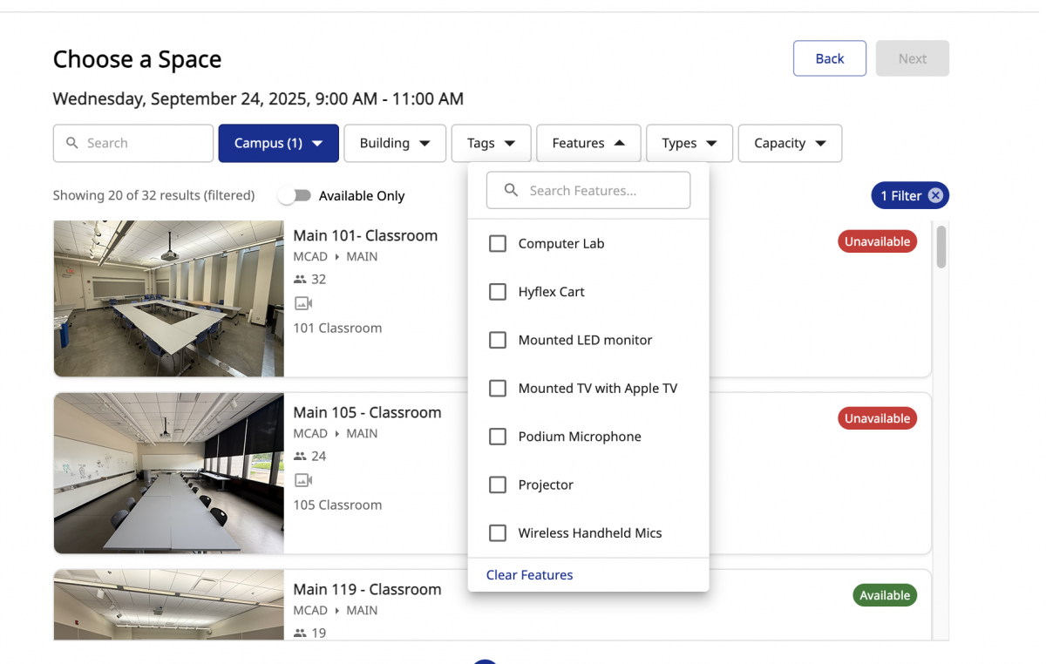Click the Choose a Space heading
Image resolution: width=1046 pixels, height=664 pixels.
point(137,59)
